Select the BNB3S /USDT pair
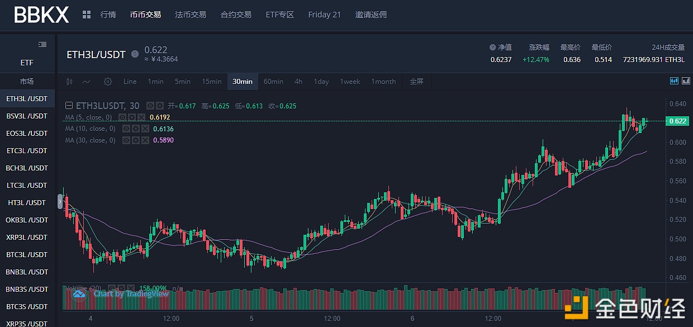Image resolution: width=693 pixels, height=327 pixels. point(27,290)
